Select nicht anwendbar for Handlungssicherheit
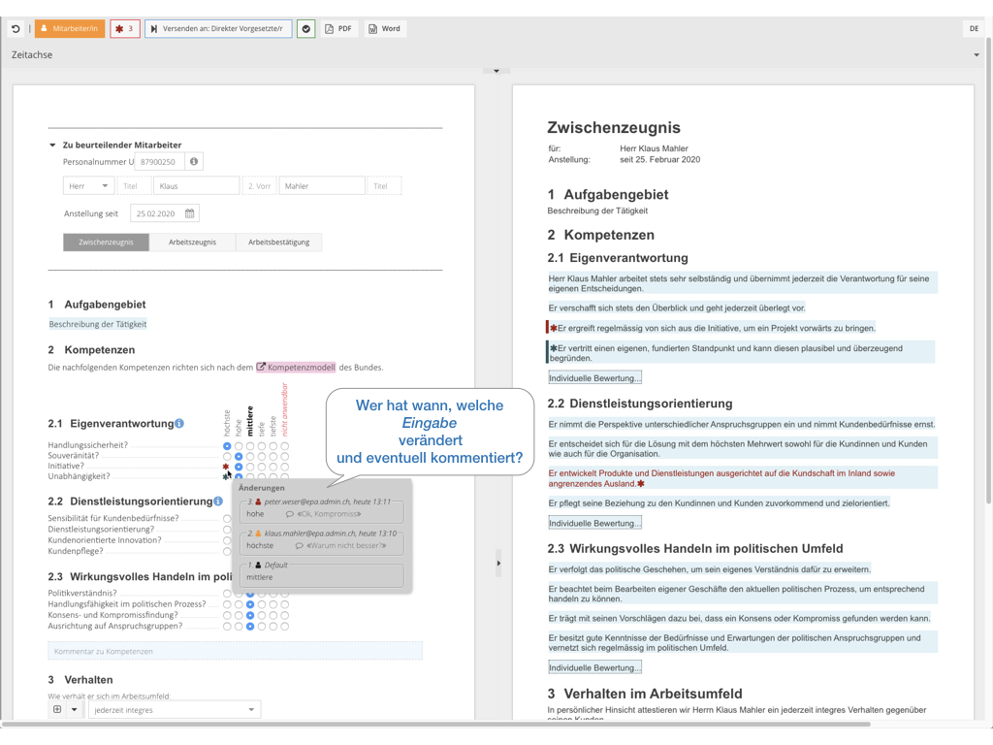The height and width of the screenshot is (745, 993). click(x=285, y=446)
